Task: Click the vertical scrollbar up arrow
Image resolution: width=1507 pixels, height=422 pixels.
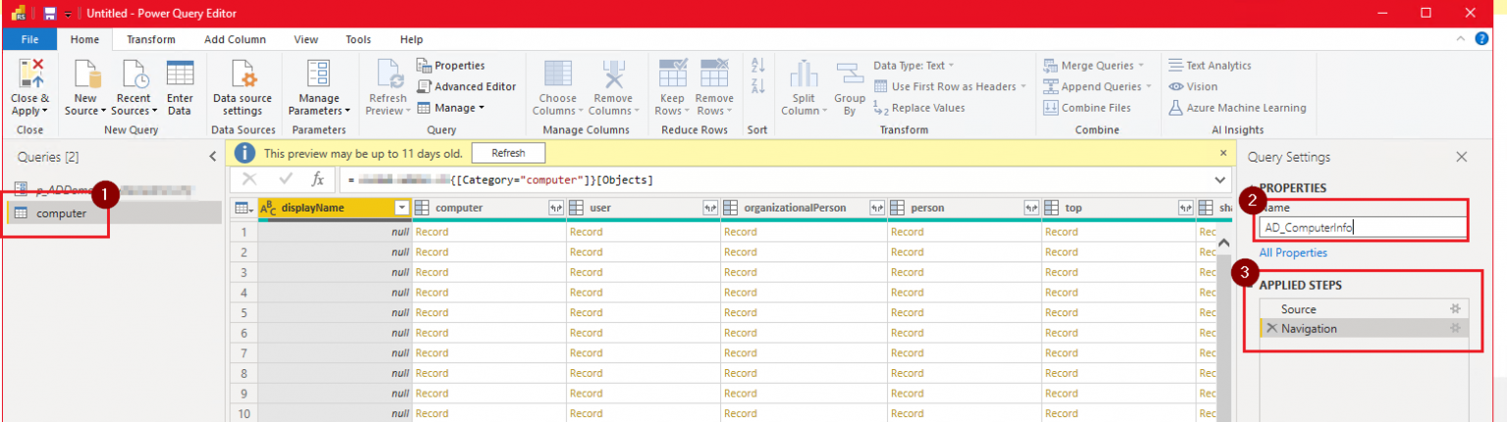Action: (1223, 244)
